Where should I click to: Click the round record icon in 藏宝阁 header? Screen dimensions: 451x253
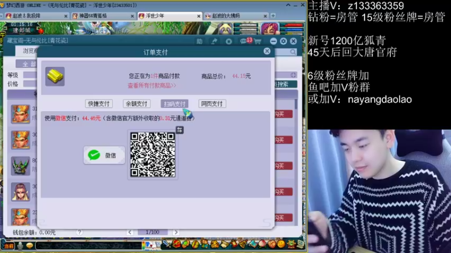tap(229, 41)
